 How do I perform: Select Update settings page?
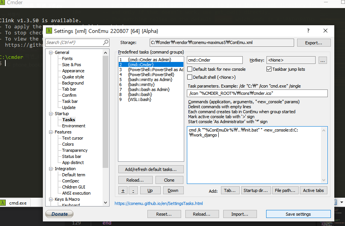[x=69, y=107]
